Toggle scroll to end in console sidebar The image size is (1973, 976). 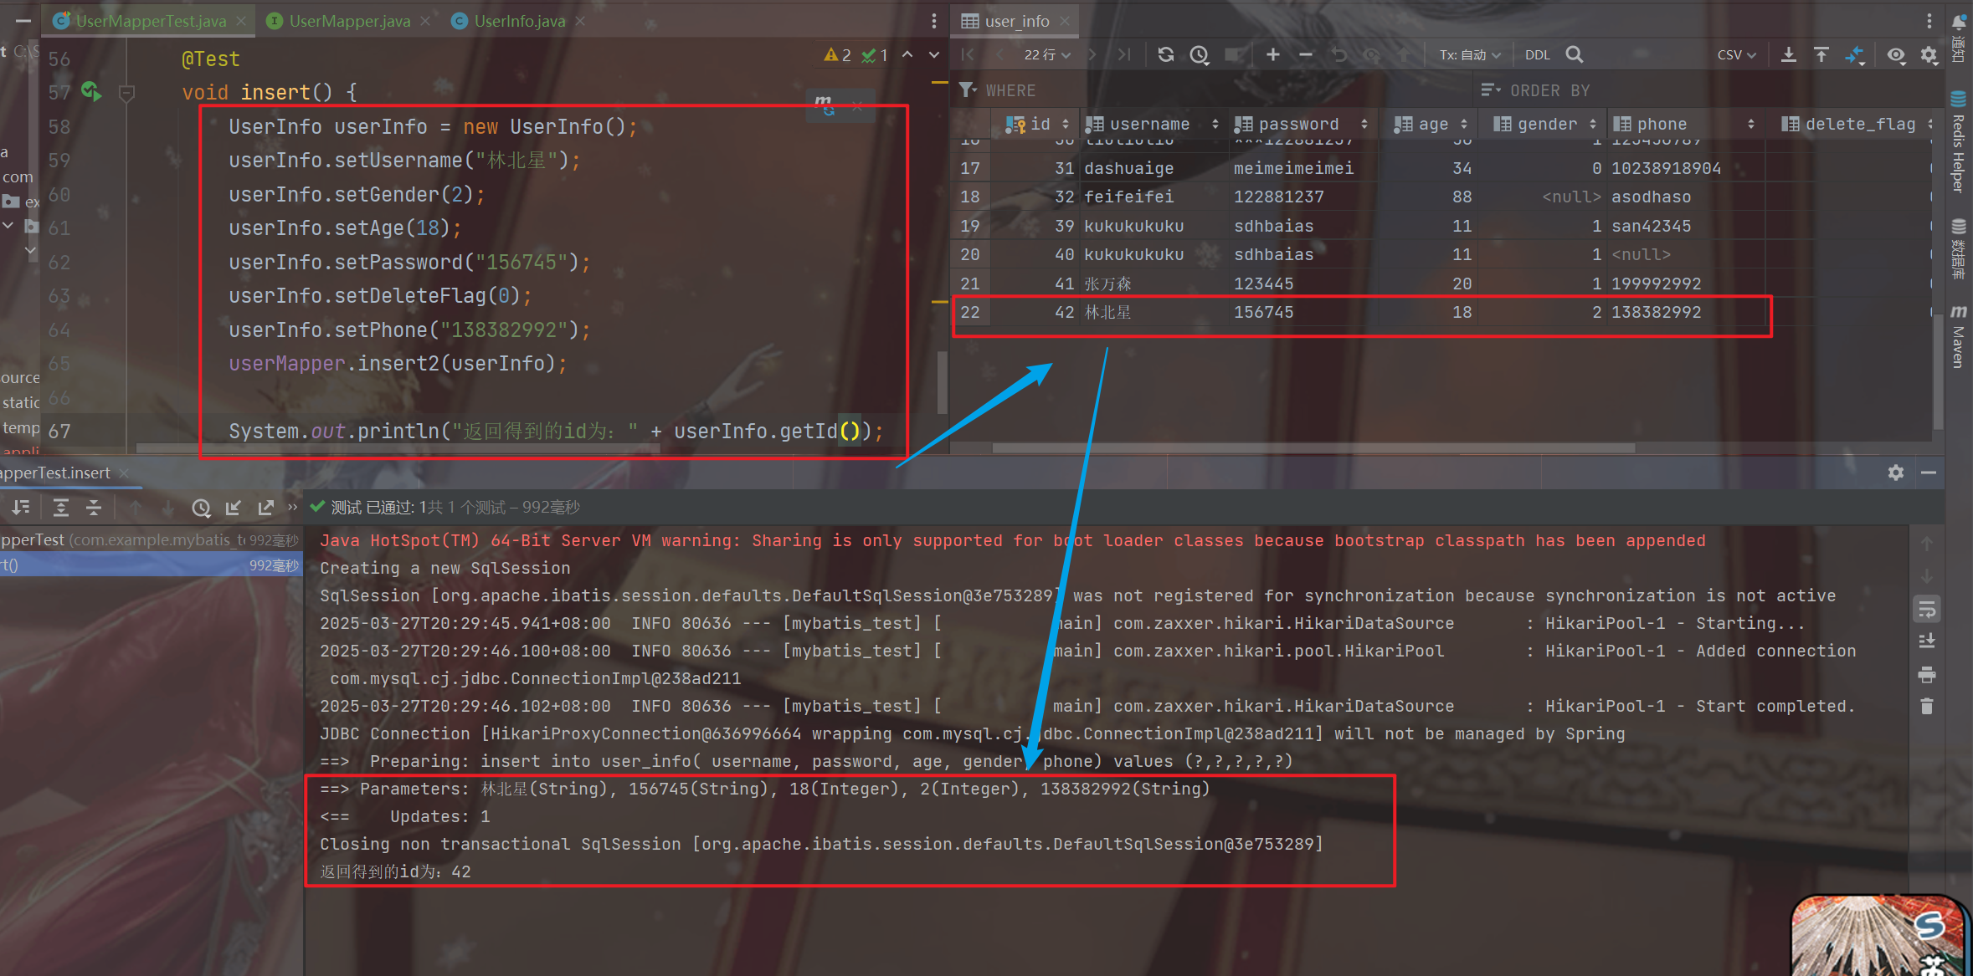1927,641
